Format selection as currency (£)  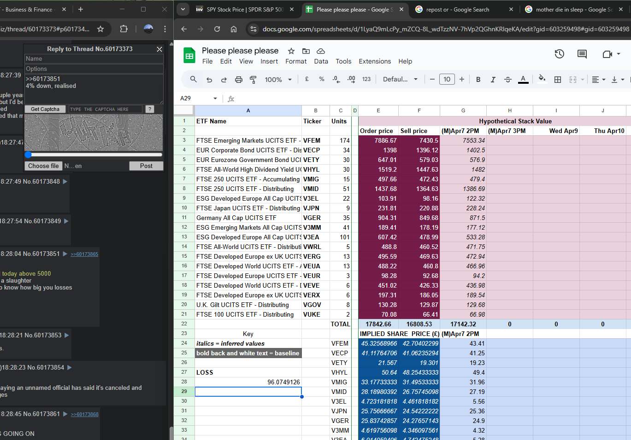[307, 79]
